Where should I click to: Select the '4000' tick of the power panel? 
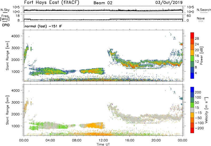tap(16, 36)
